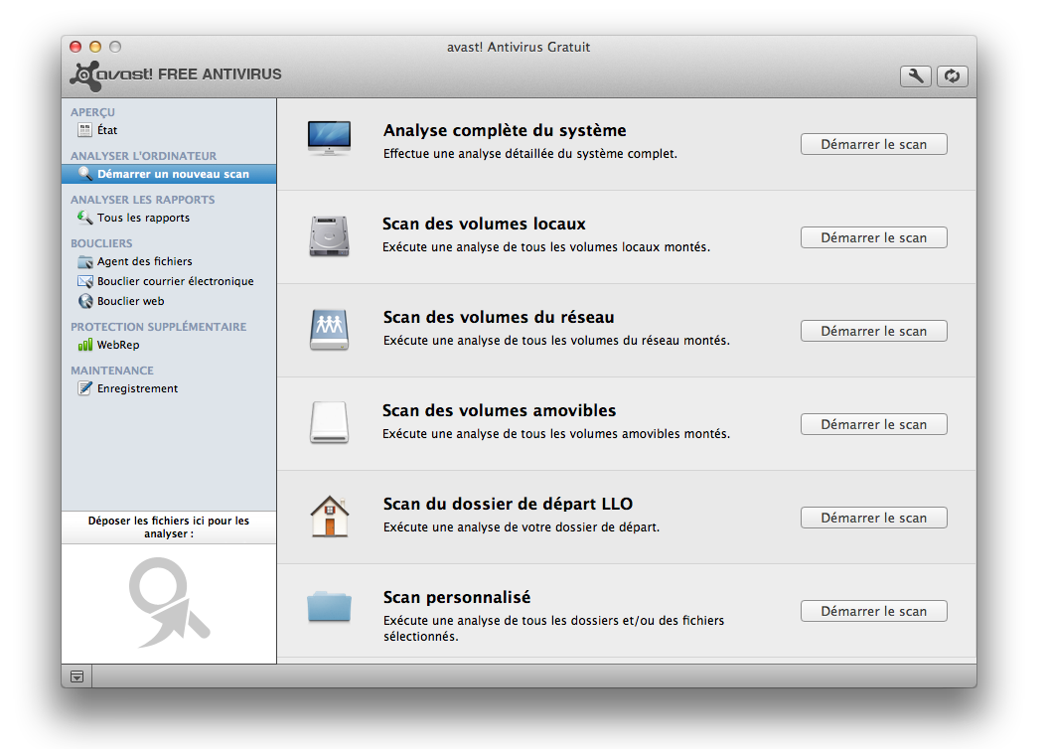Click the blue folder icon for custom scan
Image resolution: width=1047 pixels, height=749 pixels.
point(329,606)
